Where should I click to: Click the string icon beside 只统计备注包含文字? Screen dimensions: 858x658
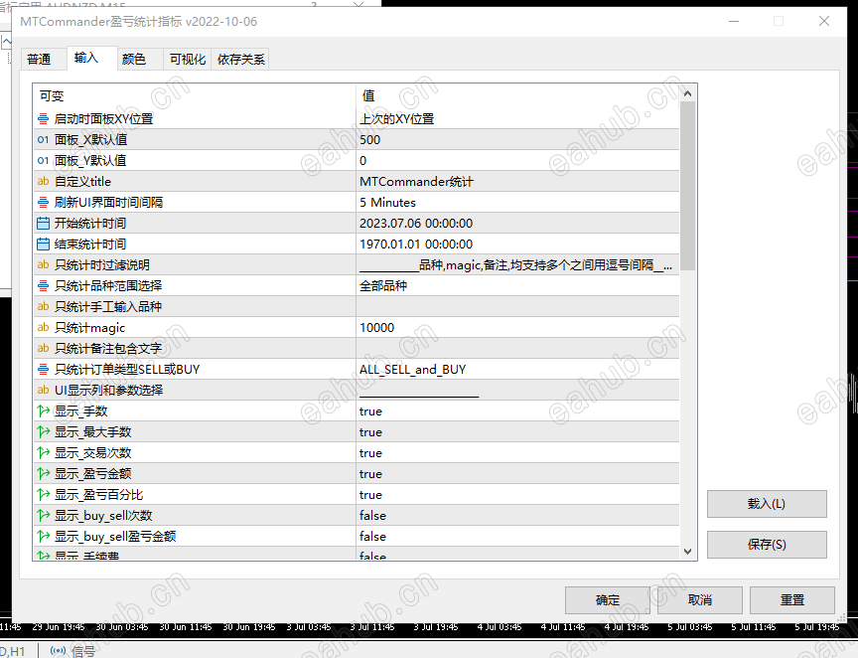coord(44,348)
